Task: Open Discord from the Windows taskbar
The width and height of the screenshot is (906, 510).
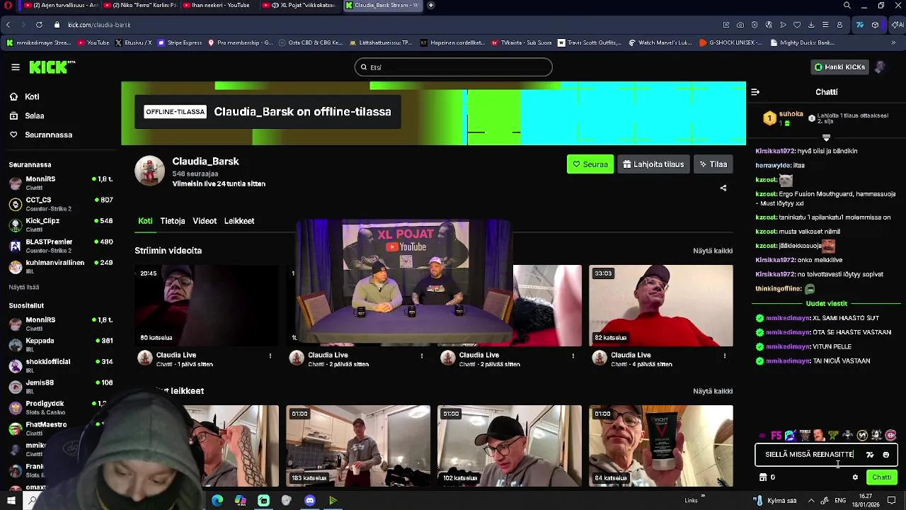Action: pos(309,501)
